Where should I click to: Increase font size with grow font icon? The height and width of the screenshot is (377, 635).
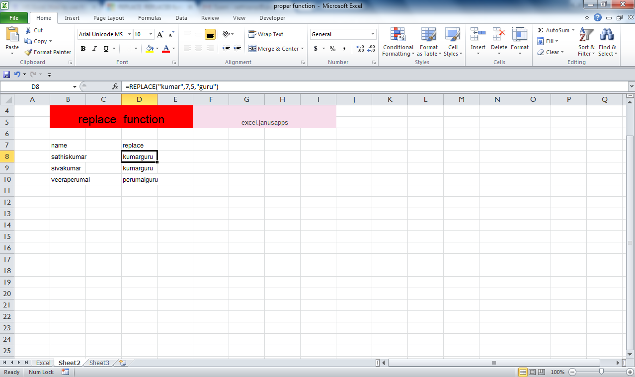click(x=160, y=34)
